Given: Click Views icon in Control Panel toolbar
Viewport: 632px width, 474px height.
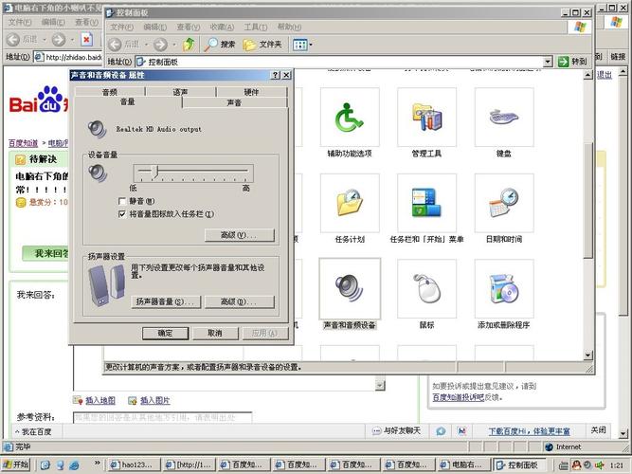Looking at the screenshot, I should (299, 45).
